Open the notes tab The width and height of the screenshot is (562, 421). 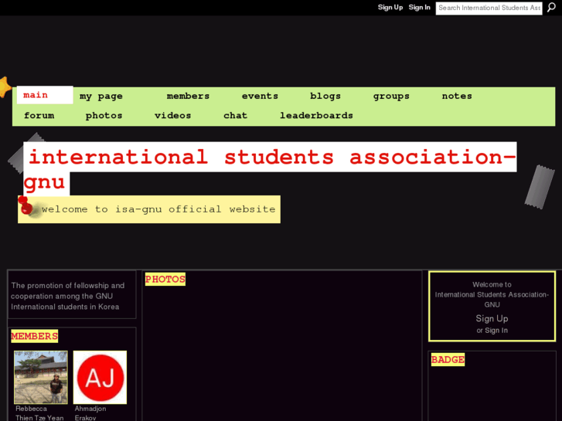[457, 96]
